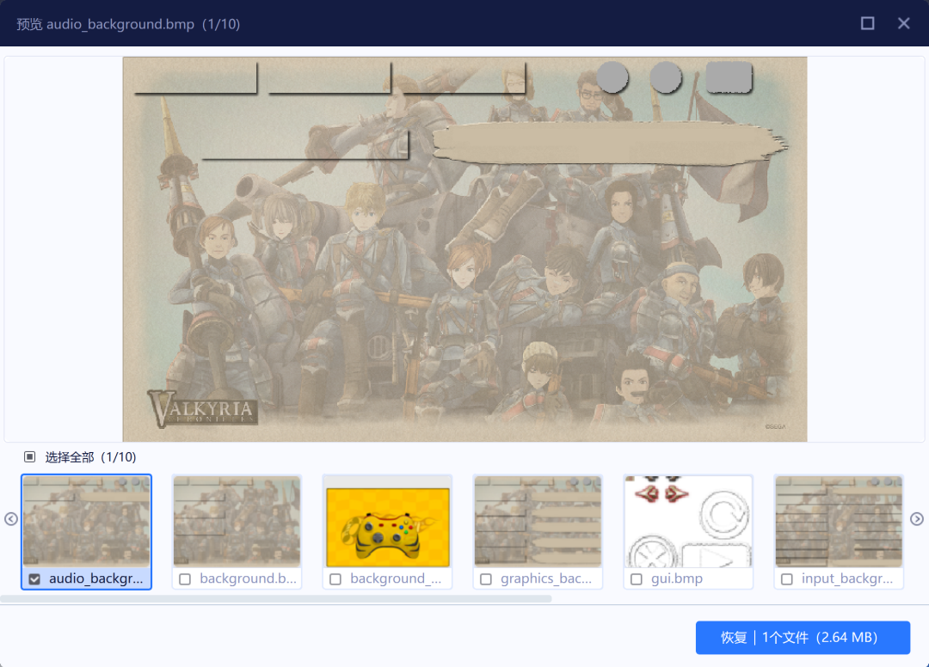The width and height of the screenshot is (929, 667).
Task: Preview the input_backgr... thumbnail
Action: 839,522
